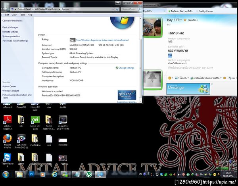Open uTorrent from the taskbar
The height and width of the screenshot is (186, 238).
point(89,174)
